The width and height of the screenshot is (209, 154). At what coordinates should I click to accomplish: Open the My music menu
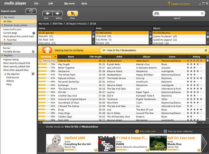69,4
